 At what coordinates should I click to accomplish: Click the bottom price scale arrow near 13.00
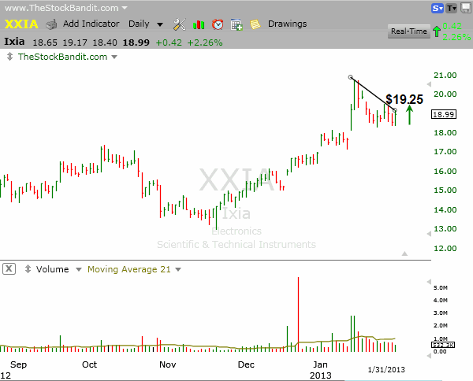[429, 234]
